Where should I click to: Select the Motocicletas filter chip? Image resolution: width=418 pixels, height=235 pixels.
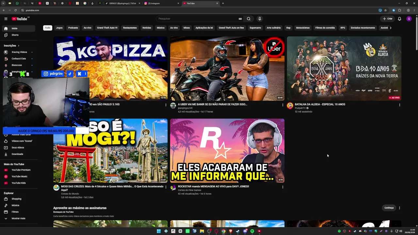click(303, 28)
